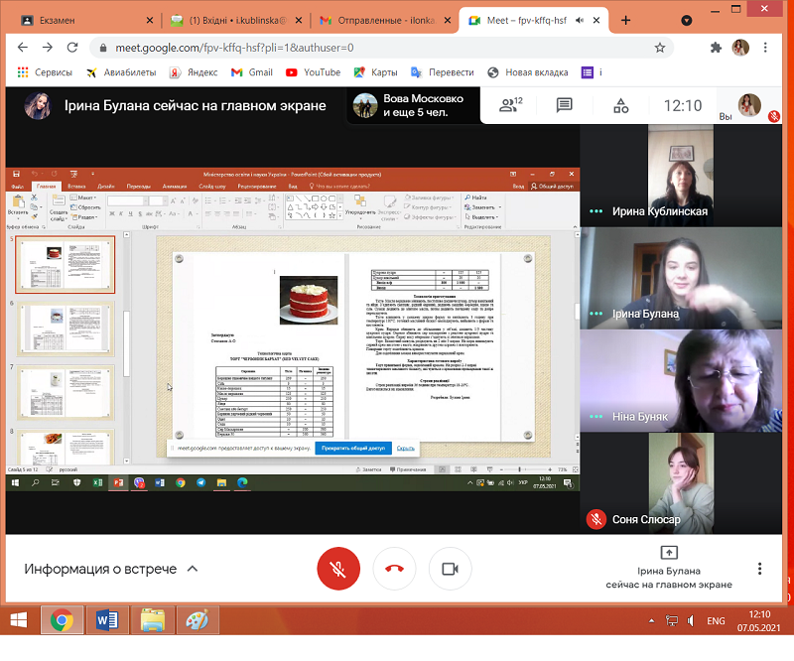Select Ірина Булана video tile

click(681, 278)
